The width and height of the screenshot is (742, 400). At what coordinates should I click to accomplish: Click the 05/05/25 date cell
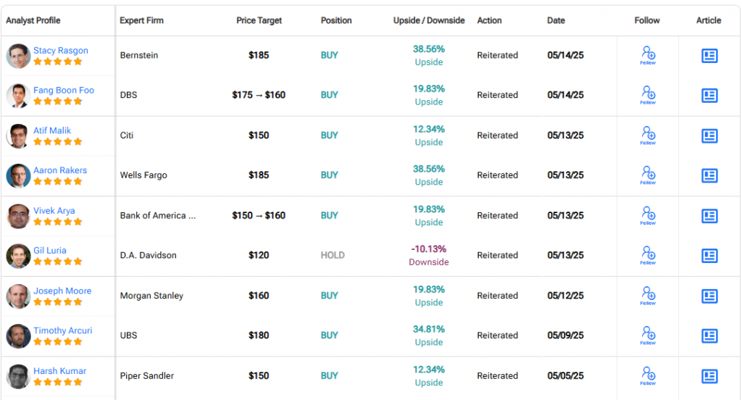[x=565, y=375]
